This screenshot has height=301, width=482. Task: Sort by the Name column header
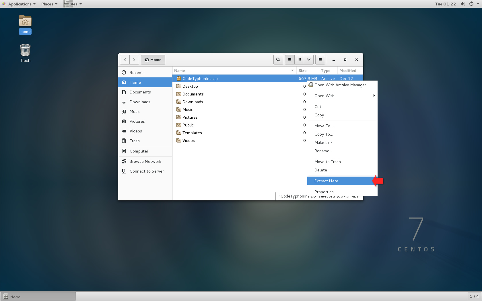[x=234, y=71]
